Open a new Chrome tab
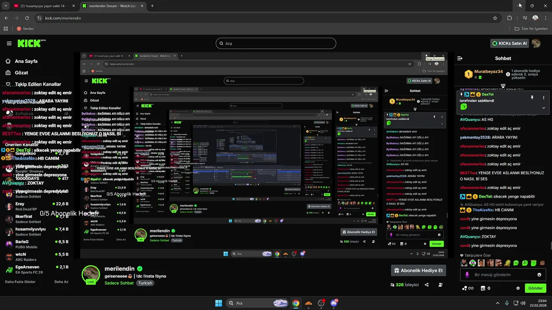The width and height of the screenshot is (552, 310). (x=152, y=6)
